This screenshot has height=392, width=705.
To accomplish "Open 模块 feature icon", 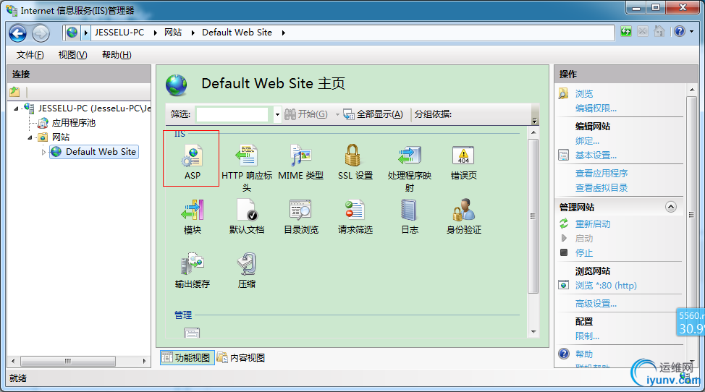I will [x=193, y=216].
